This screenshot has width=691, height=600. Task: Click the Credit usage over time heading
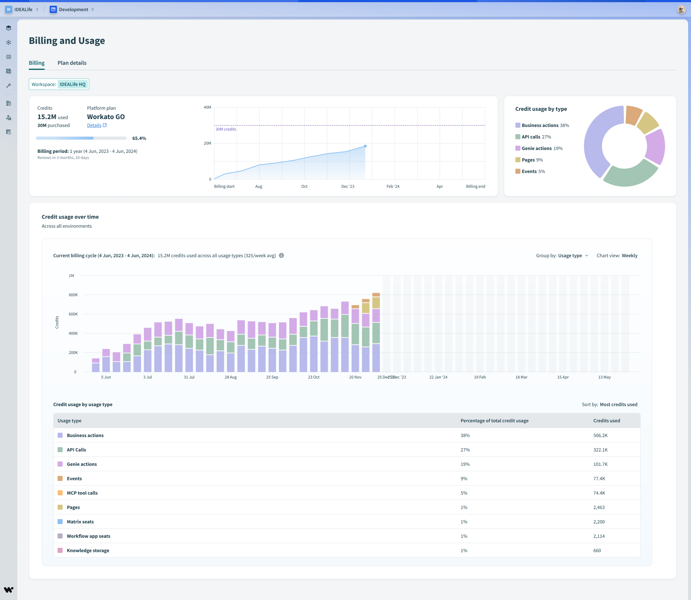click(x=70, y=217)
